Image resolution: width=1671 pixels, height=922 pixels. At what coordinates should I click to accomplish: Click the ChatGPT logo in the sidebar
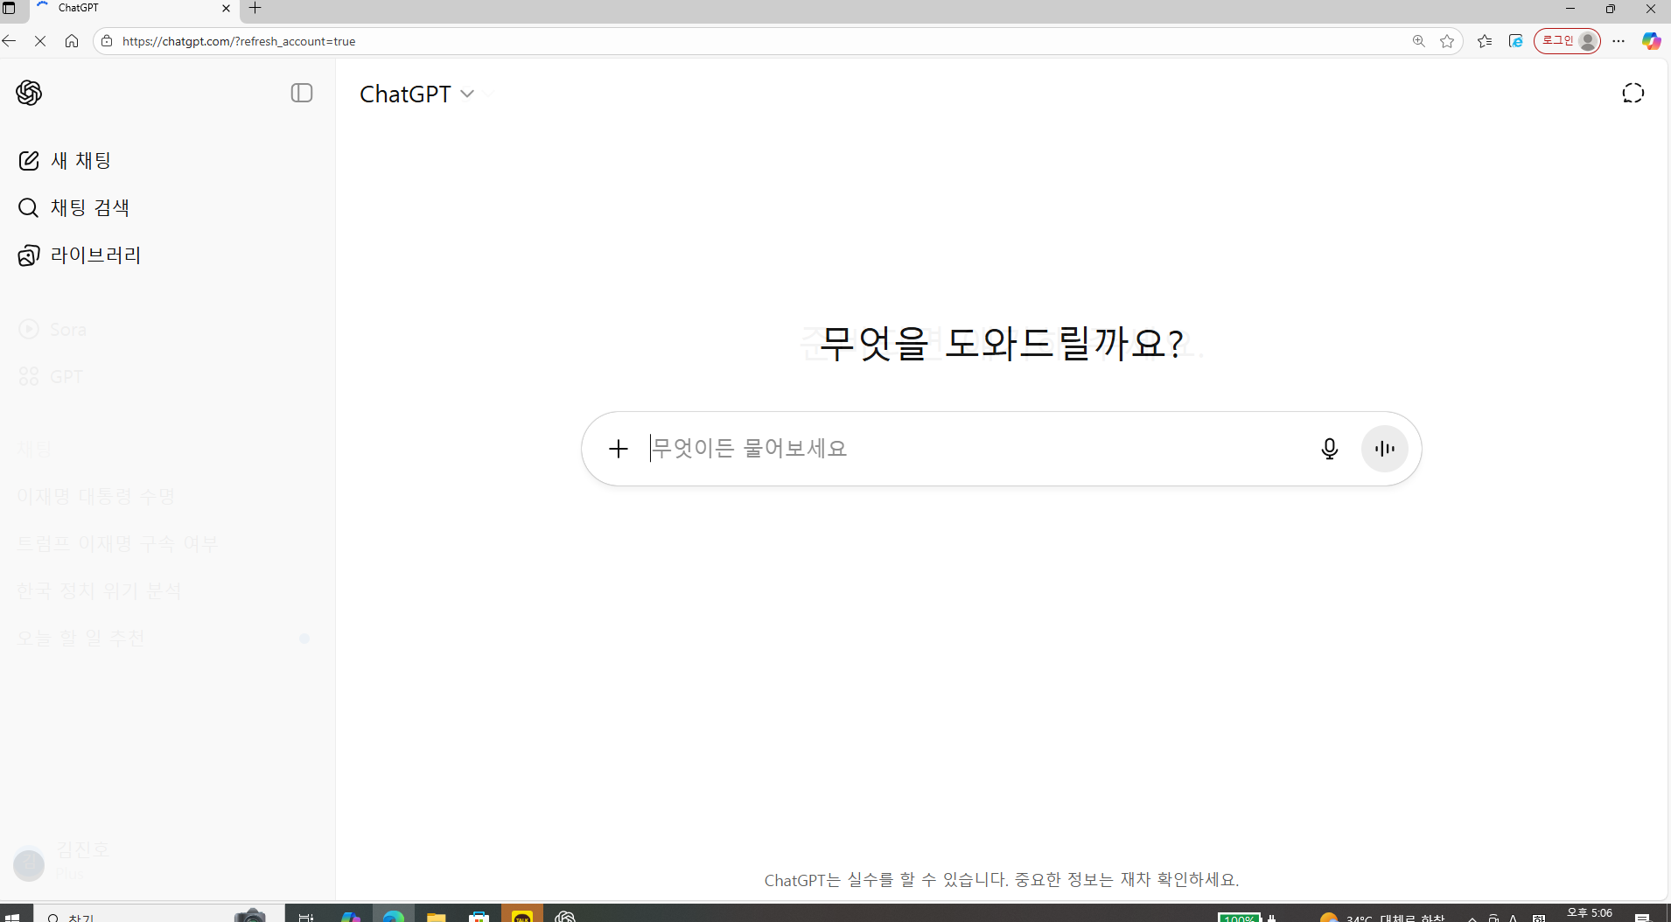(x=29, y=93)
